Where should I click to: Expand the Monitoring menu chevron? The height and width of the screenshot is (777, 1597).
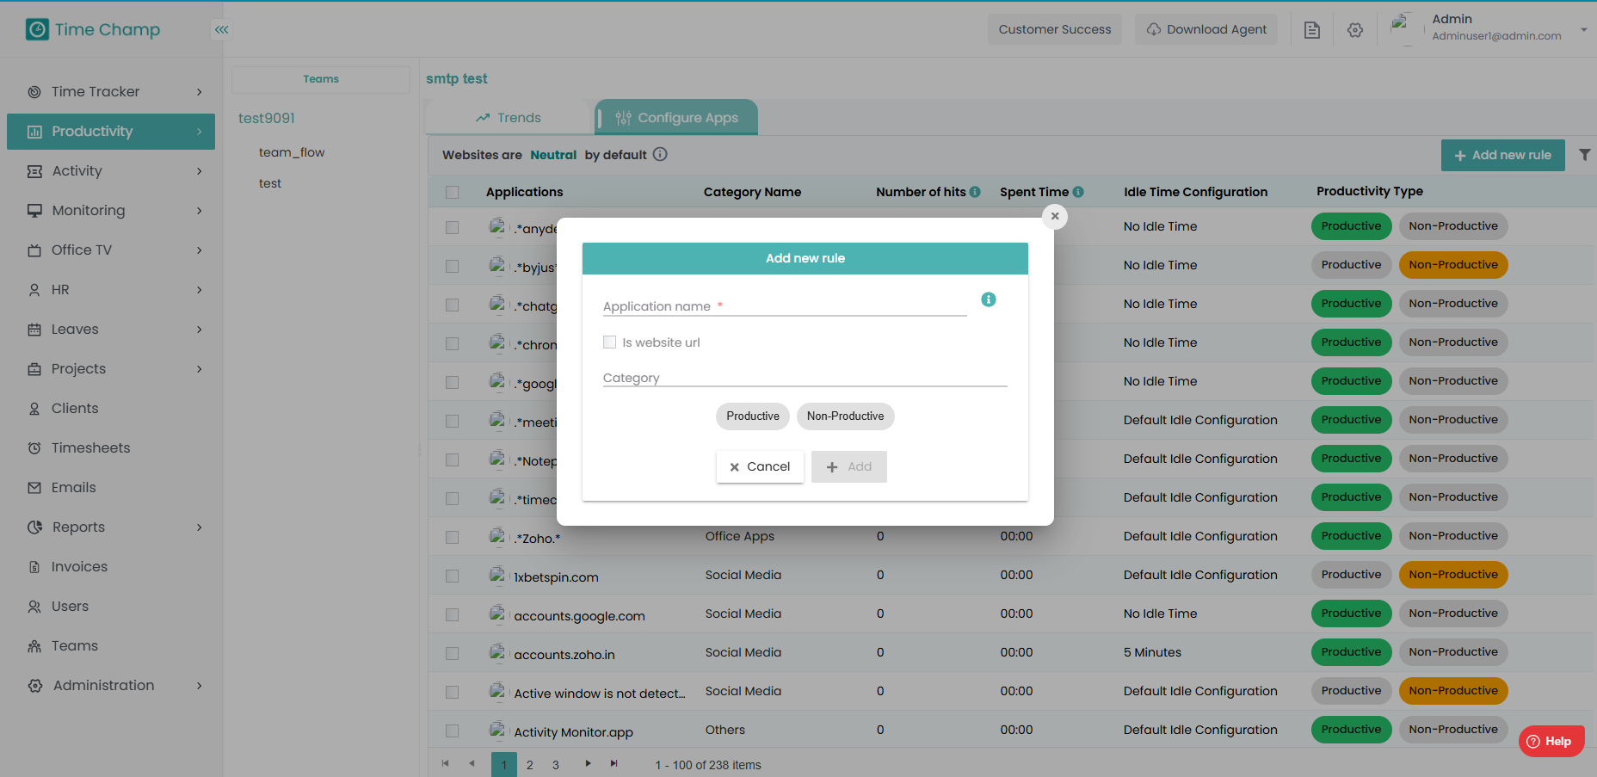pos(200,211)
